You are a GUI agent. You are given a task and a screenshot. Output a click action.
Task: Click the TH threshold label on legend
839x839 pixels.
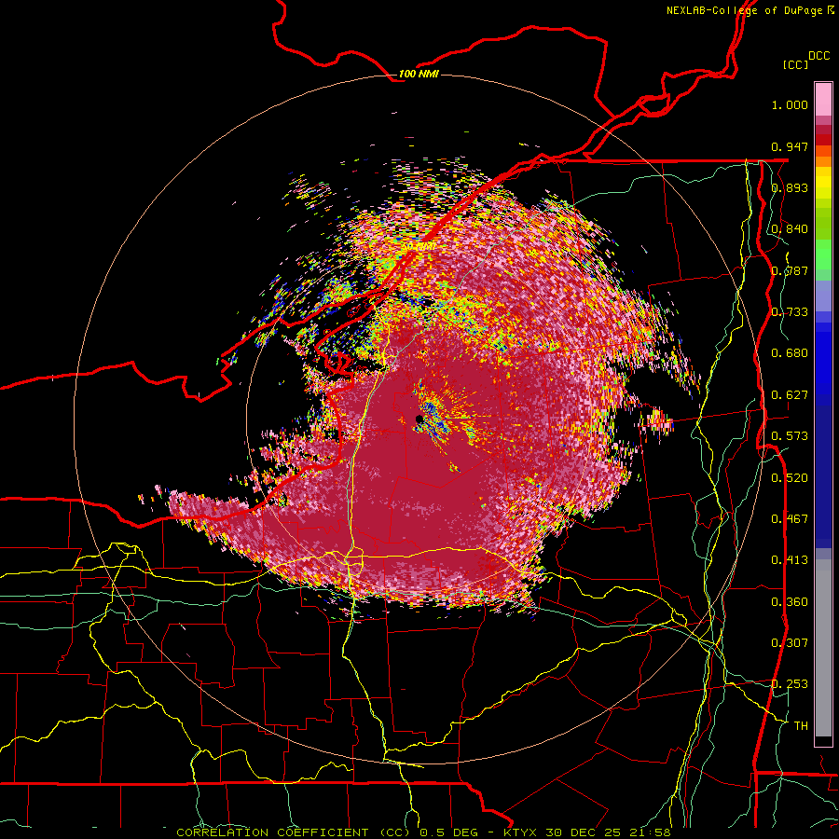(x=801, y=726)
